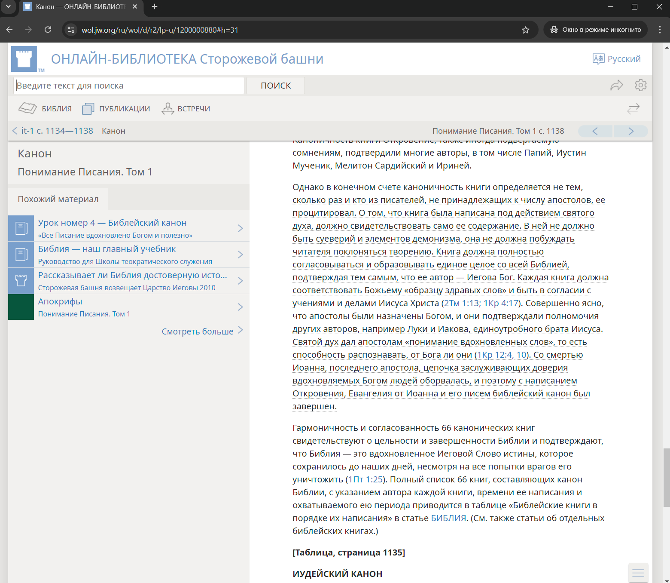Click the ИУДЕЙСКИЙ КАНОН heading
This screenshot has height=583, width=670.
[337, 574]
